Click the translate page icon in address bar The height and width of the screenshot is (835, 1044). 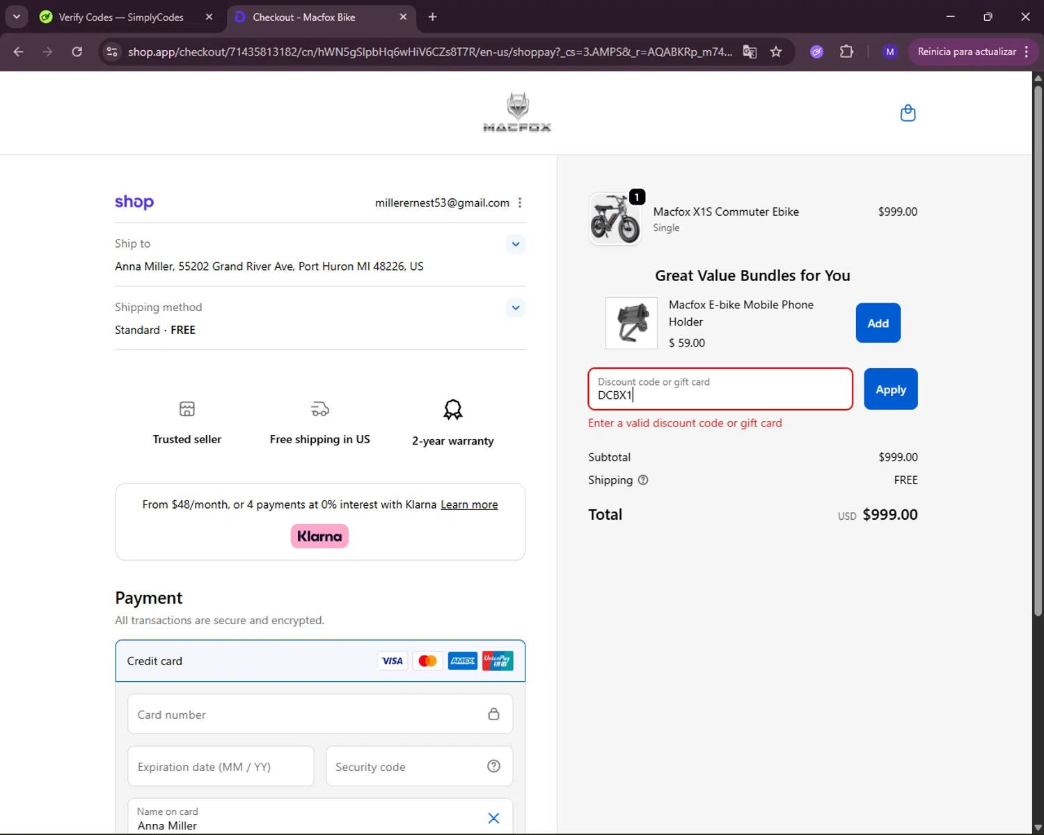pos(750,51)
